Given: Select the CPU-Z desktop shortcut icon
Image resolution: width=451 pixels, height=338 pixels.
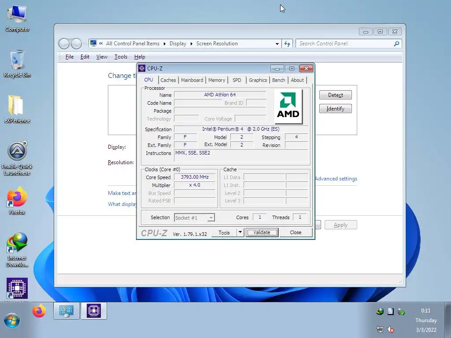Looking at the screenshot, I should click(17, 288).
